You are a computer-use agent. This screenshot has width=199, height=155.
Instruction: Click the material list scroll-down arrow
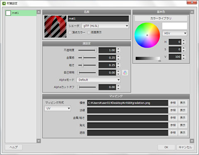pos(39,141)
